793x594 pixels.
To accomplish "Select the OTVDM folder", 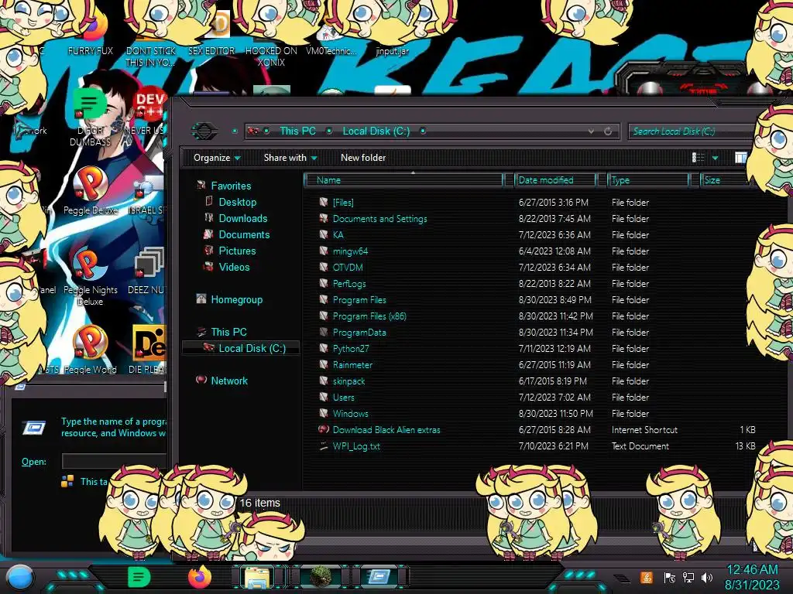I will [x=348, y=267].
